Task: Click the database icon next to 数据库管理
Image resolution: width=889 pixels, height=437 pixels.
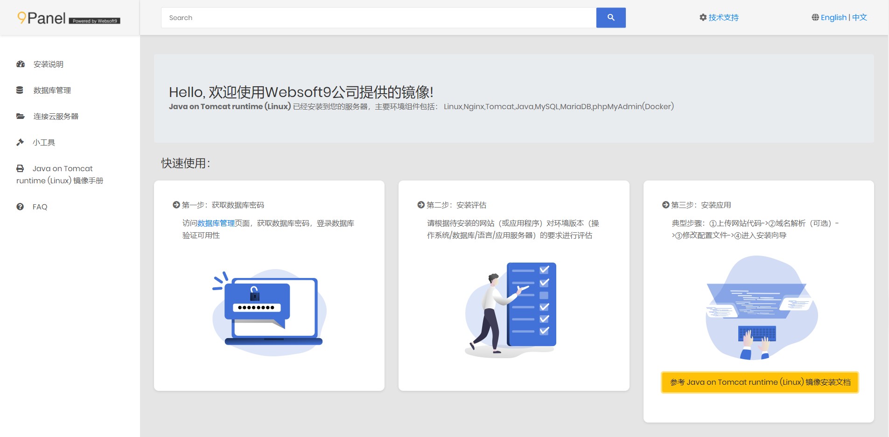Action: click(20, 90)
